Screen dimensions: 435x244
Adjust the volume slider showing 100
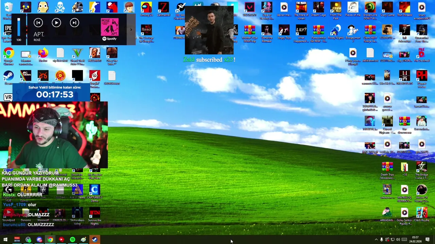tap(19, 27)
